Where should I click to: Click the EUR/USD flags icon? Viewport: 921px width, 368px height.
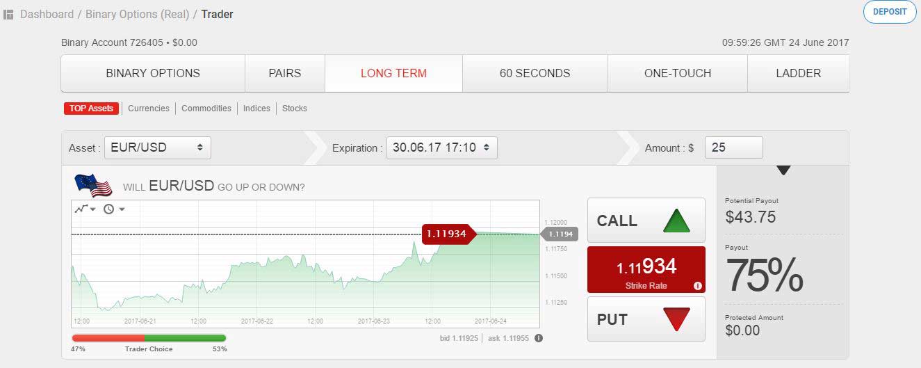(93, 185)
